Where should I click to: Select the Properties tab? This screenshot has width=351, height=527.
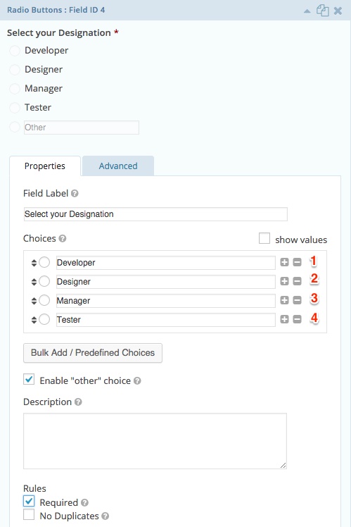[x=45, y=166]
